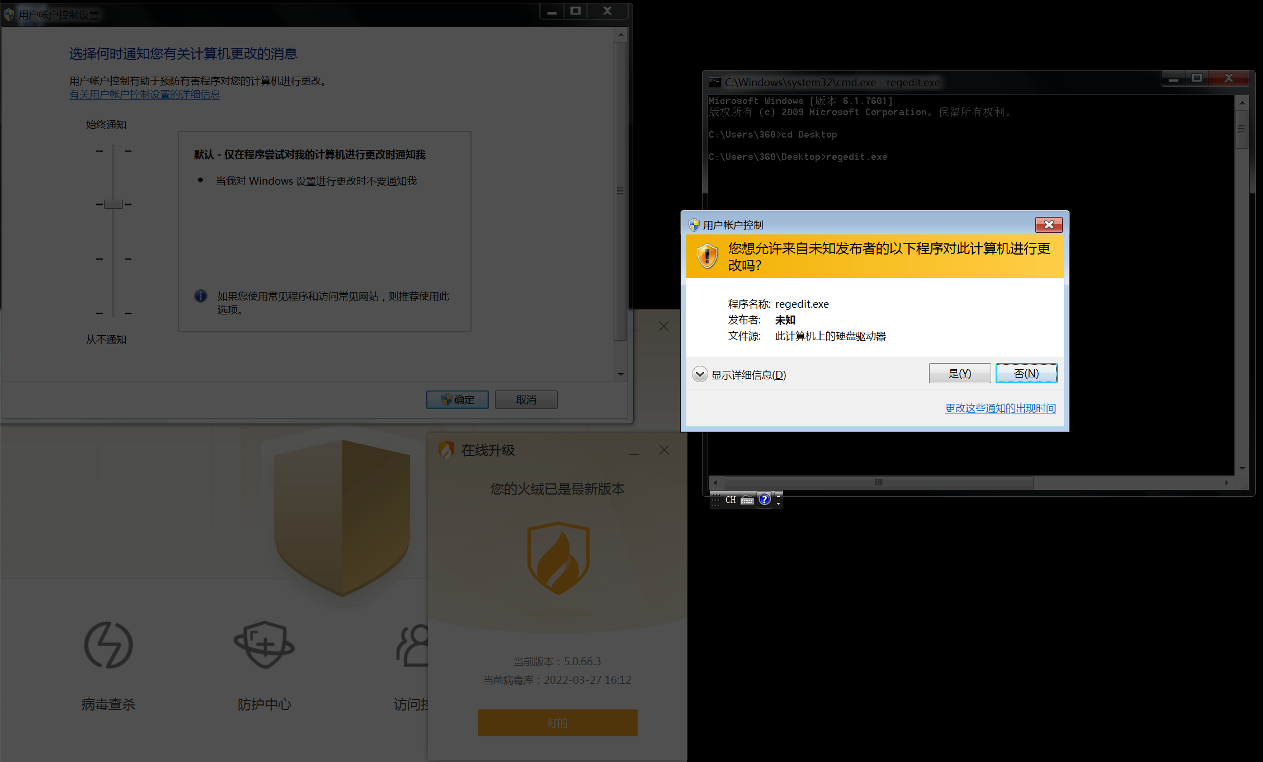Image resolution: width=1263 pixels, height=762 pixels.
Task: Click the Huorong flame shield logo
Action: (x=558, y=559)
